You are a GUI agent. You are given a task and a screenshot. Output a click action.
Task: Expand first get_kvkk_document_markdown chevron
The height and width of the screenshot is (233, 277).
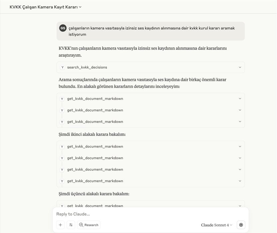240,99
